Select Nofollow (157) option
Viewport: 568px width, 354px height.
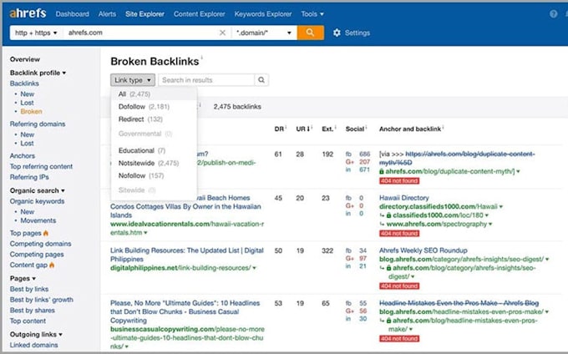point(141,175)
